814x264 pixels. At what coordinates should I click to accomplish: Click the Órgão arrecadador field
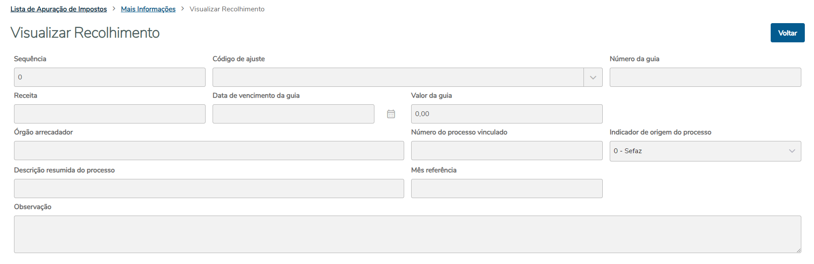pos(209,151)
